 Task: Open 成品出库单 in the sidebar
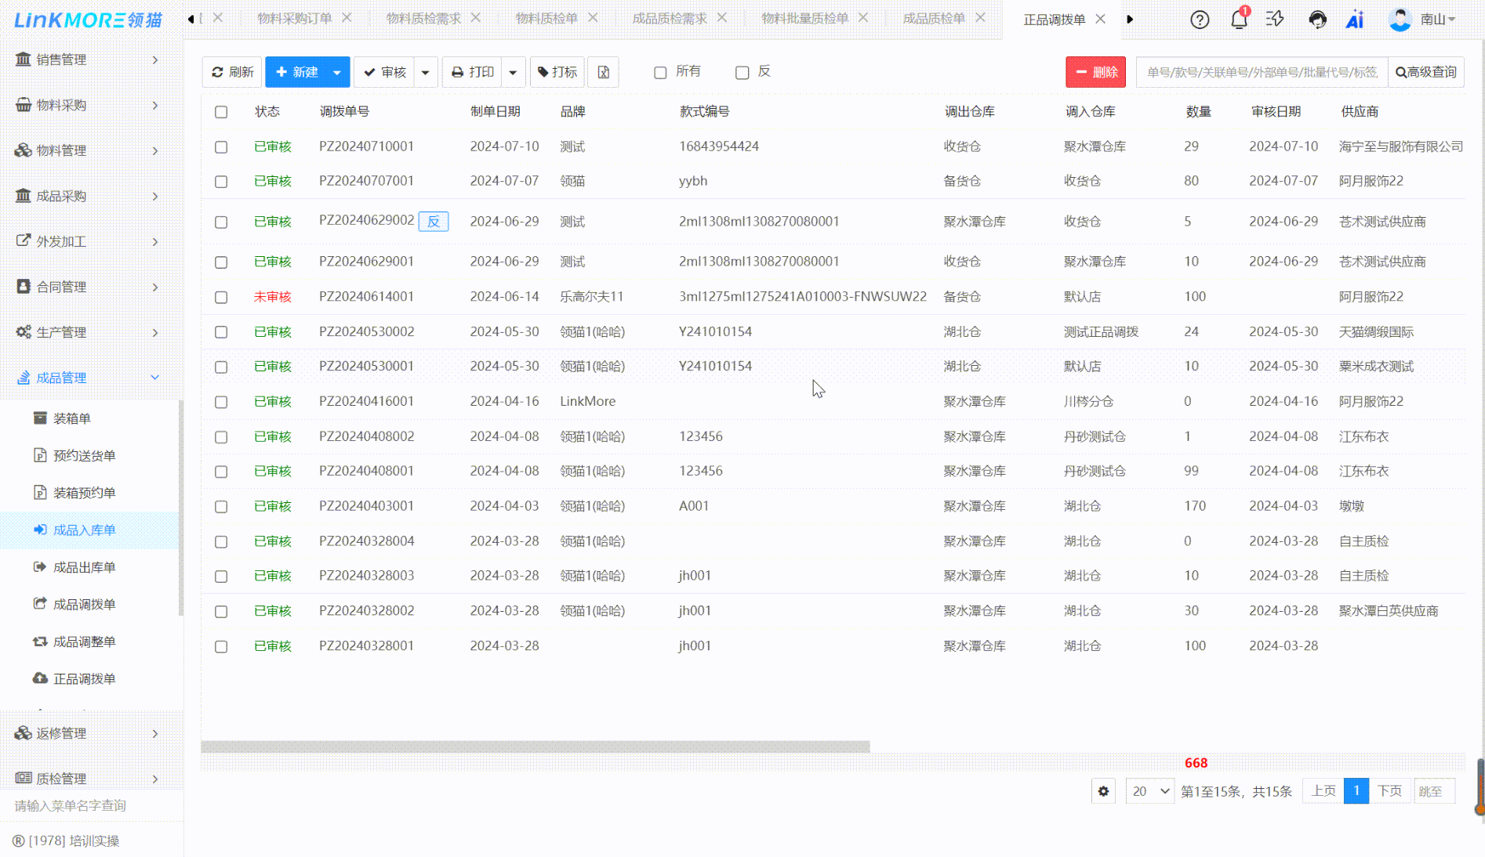[84, 567]
